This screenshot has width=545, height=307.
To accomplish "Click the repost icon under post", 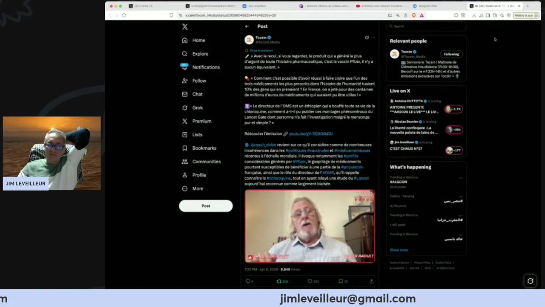I will pos(279,281).
